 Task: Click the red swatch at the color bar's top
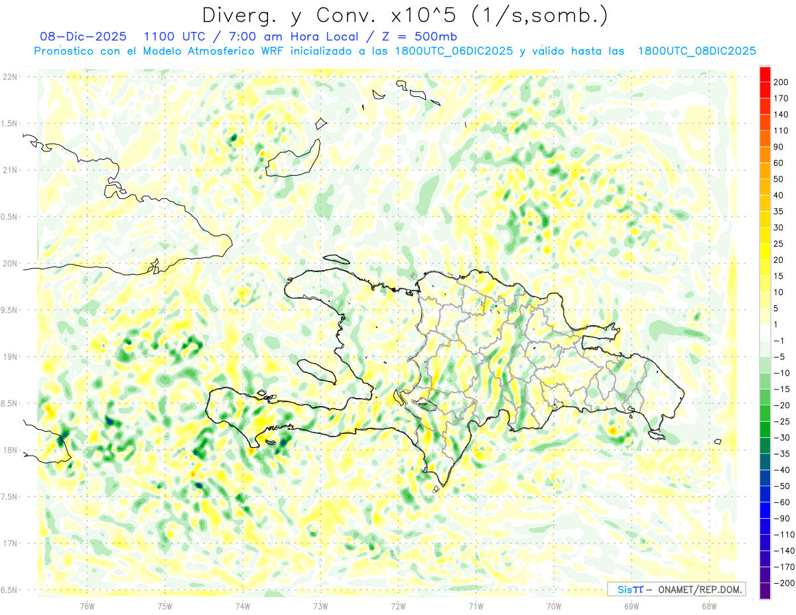(x=765, y=74)
